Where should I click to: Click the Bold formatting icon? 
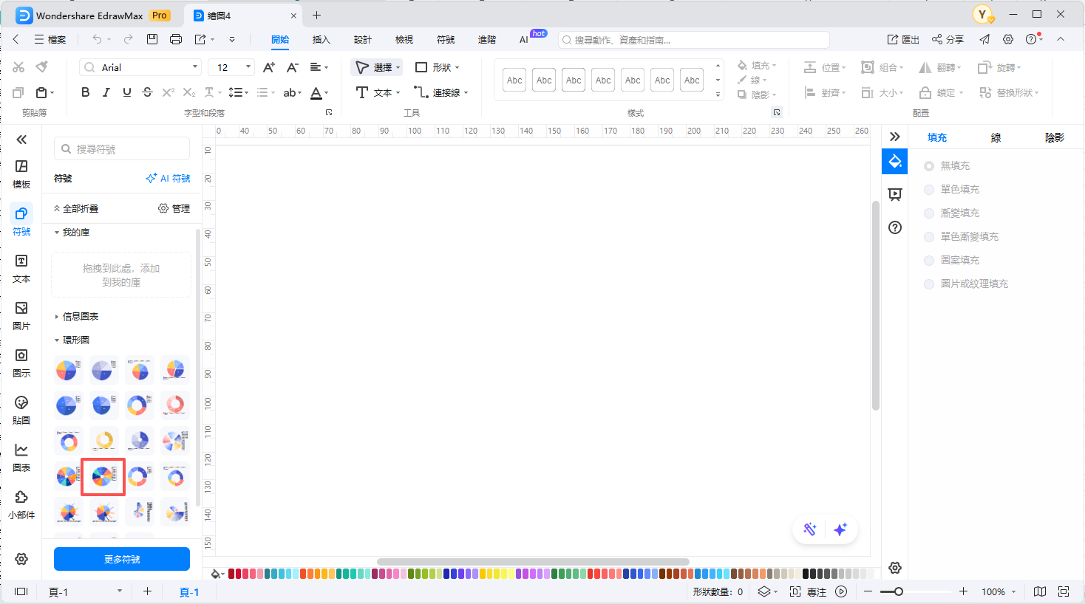pos(86,92)
